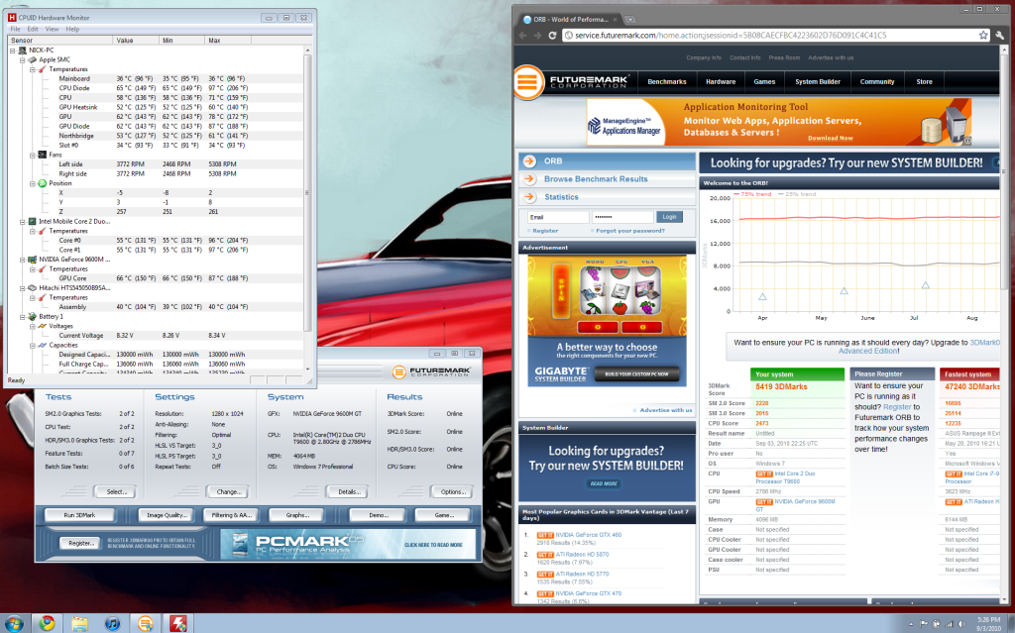Open the Help menu in HWMonitor

pos(72,29)
